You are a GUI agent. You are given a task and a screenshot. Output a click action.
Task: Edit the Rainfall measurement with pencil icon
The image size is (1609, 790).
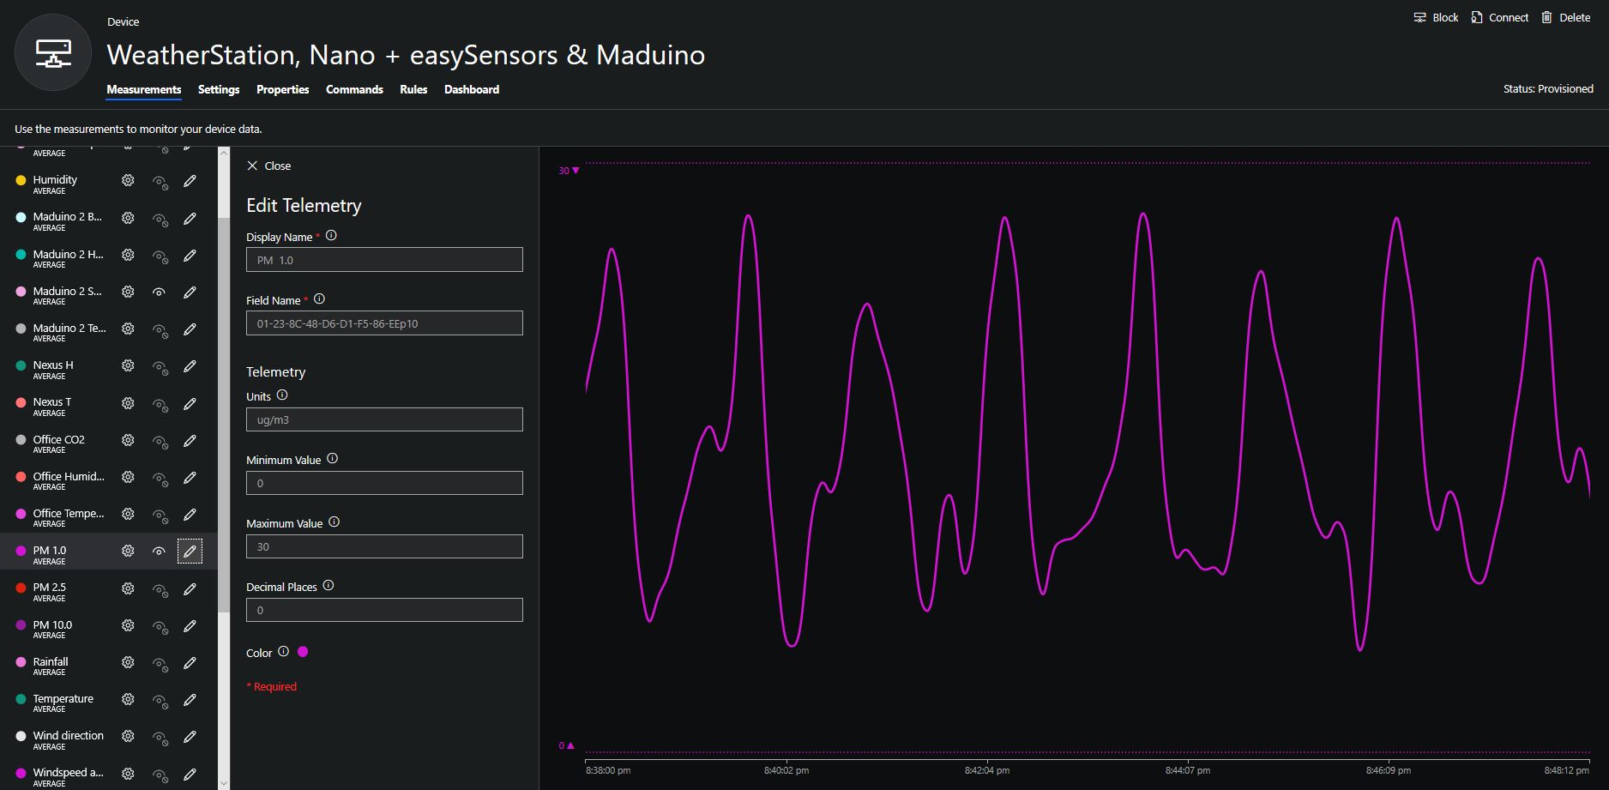coord(190,663)
